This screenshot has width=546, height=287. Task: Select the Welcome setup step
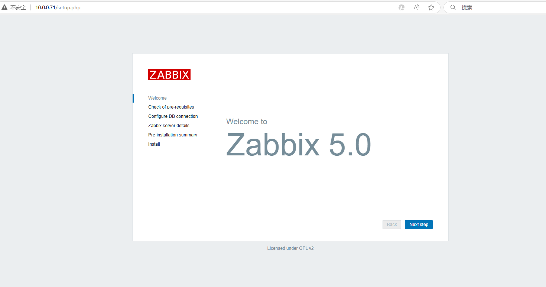[x=157, y=98]
